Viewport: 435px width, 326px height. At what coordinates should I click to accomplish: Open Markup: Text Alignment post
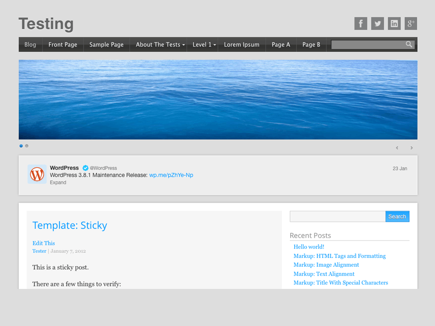coord(324,274)
